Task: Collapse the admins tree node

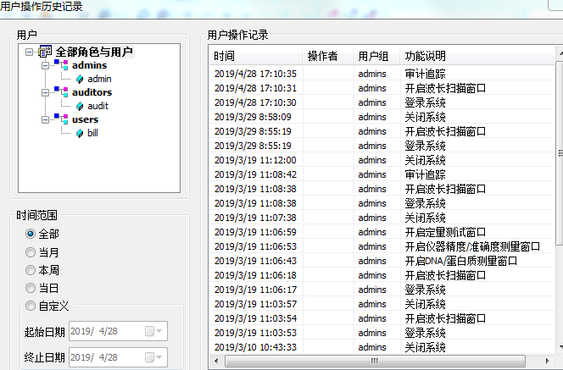Action: pyautogui.click(x=43, y=65)
